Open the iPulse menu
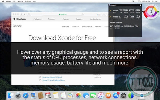 8,1
